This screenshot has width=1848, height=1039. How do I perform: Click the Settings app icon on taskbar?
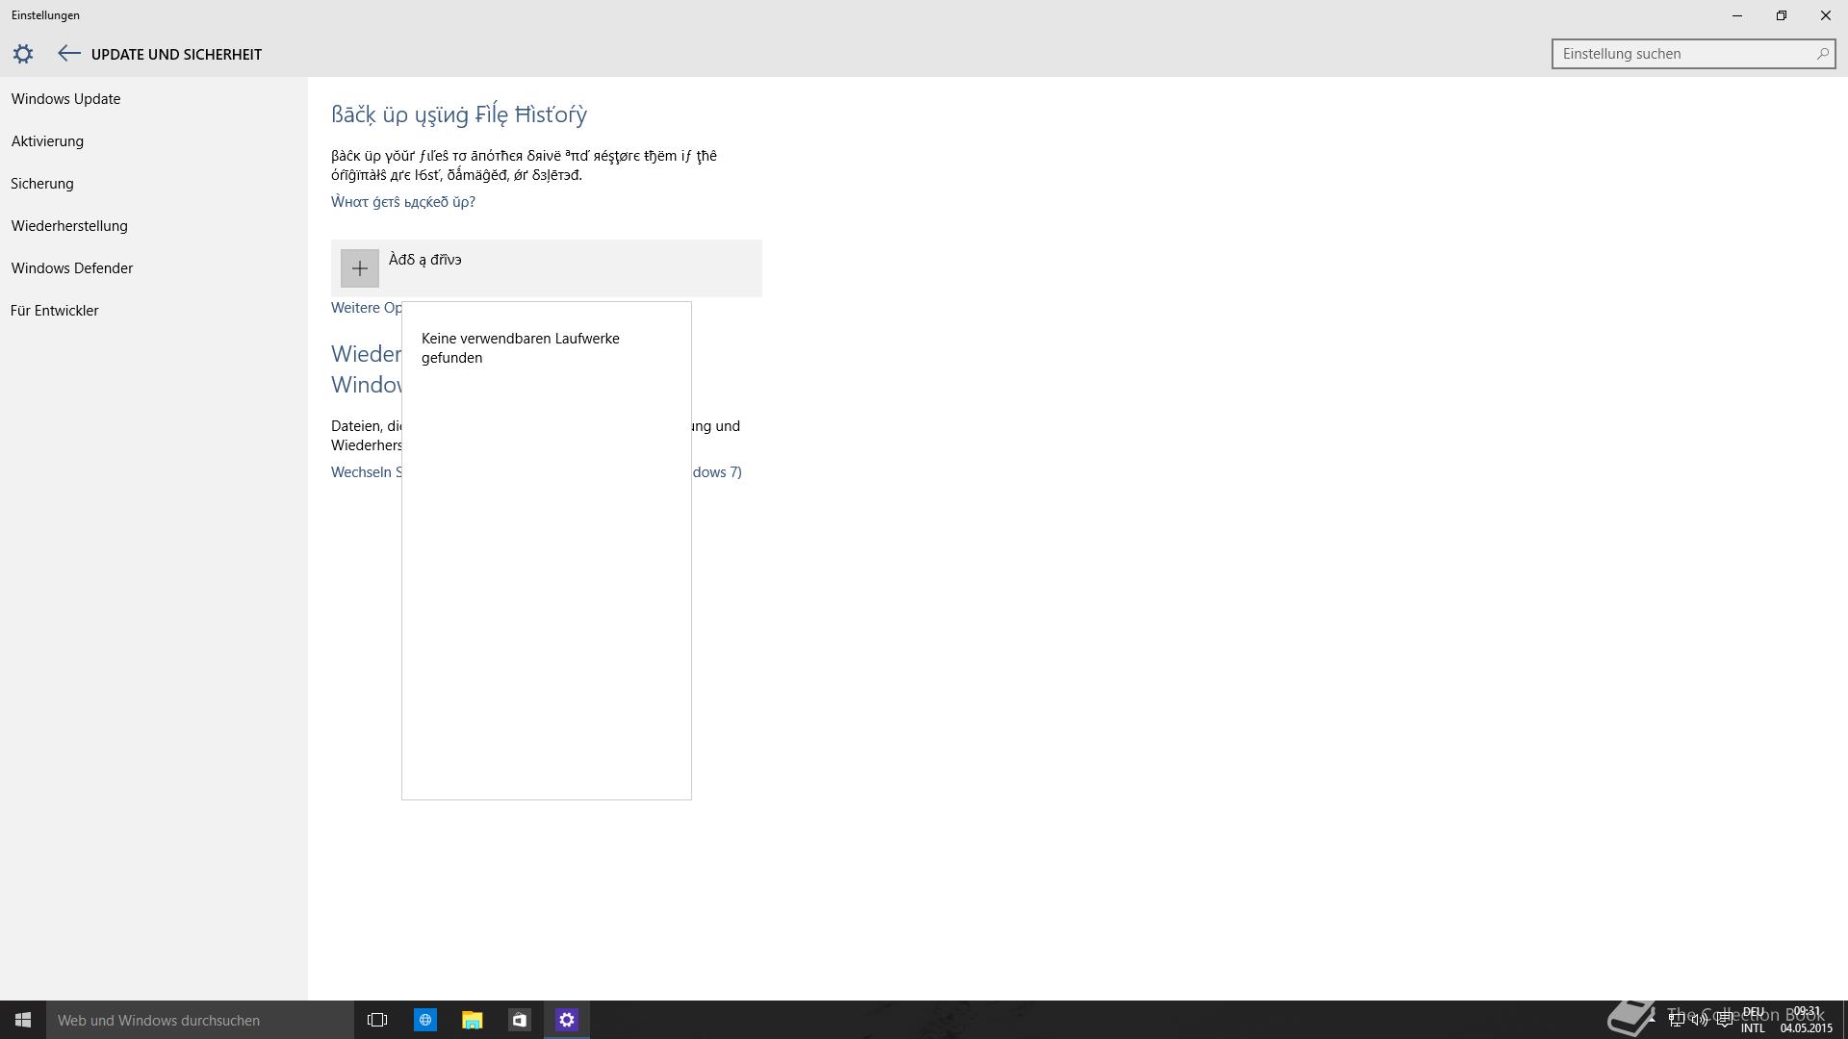(566, 1020)
